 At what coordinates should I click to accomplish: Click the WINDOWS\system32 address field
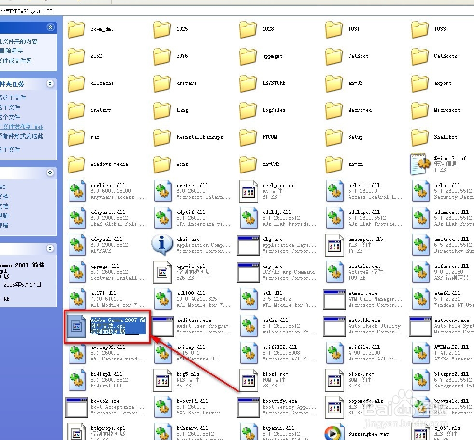tap(237, 11)
